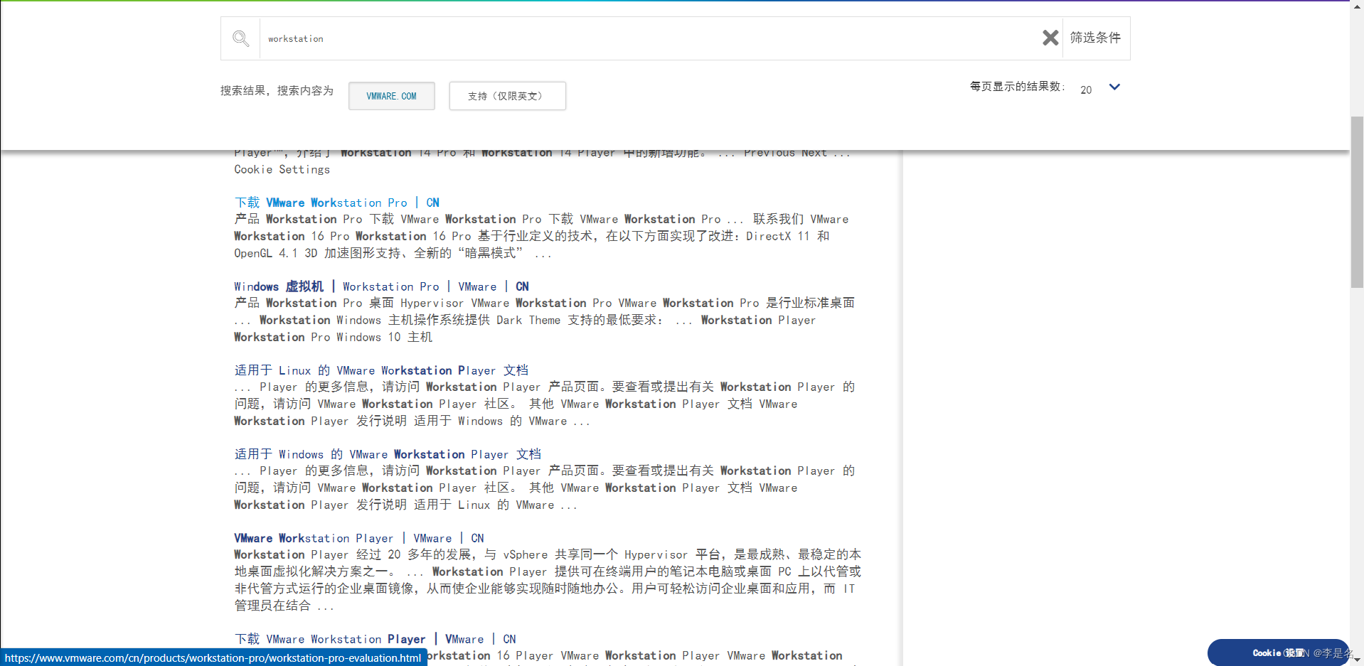Click the 每页显示的结果数 label
This screenshot has width=1364, height=666.
click(x=1018, y=86)
